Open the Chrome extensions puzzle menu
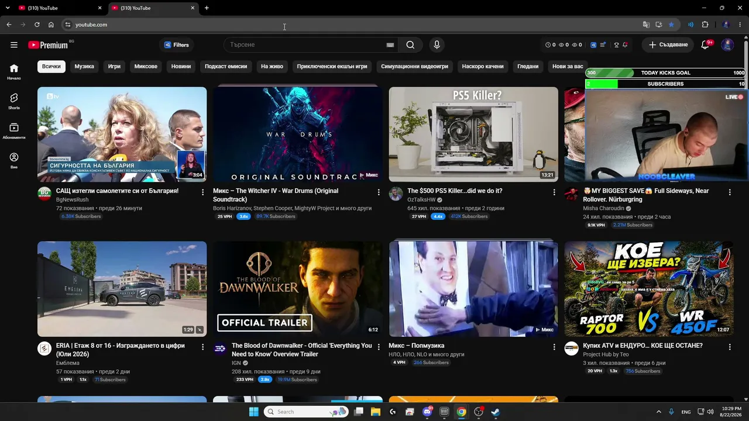This screenshot has height=421, width=749. pos(705,25)
